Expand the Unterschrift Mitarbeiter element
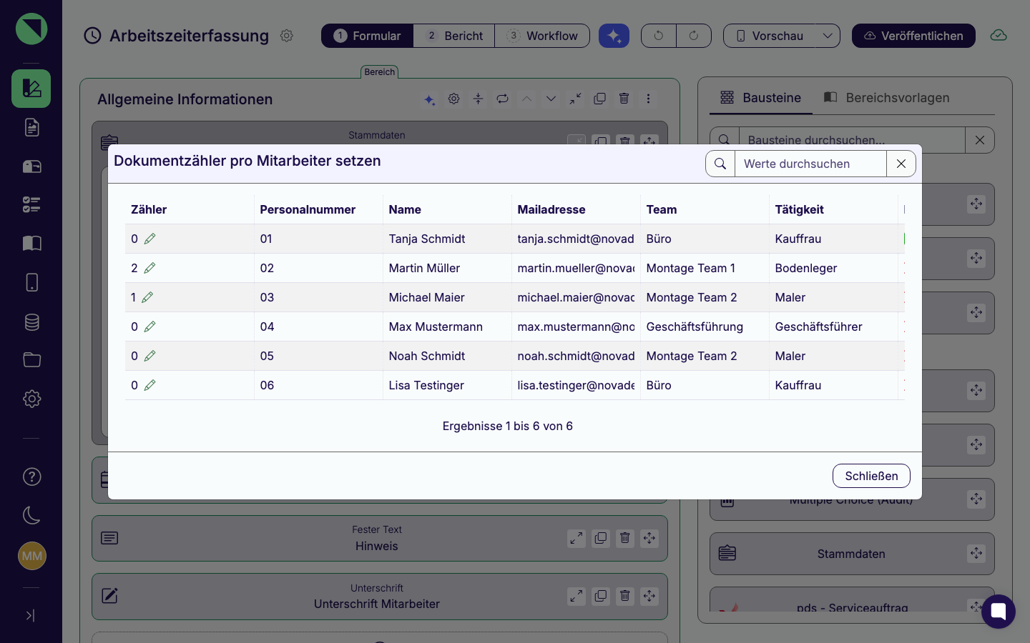The height and width of the screenshot is (643, 1030). click(x=577, y=596)
